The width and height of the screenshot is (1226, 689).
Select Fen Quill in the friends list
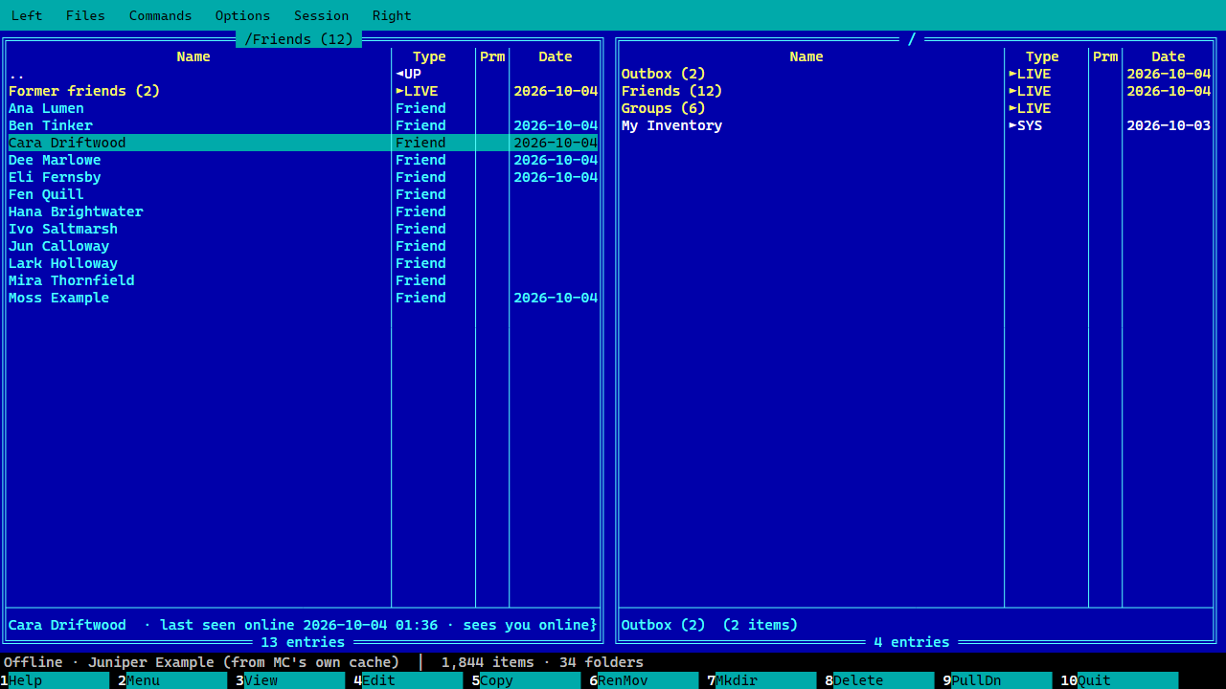click(303, 194)
